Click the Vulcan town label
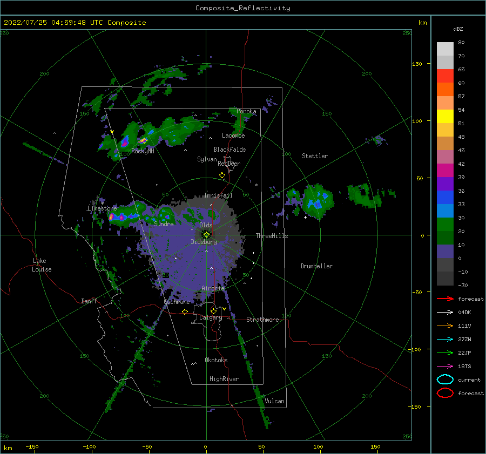Viewport: 486px width, 454px height. (274, 401)
